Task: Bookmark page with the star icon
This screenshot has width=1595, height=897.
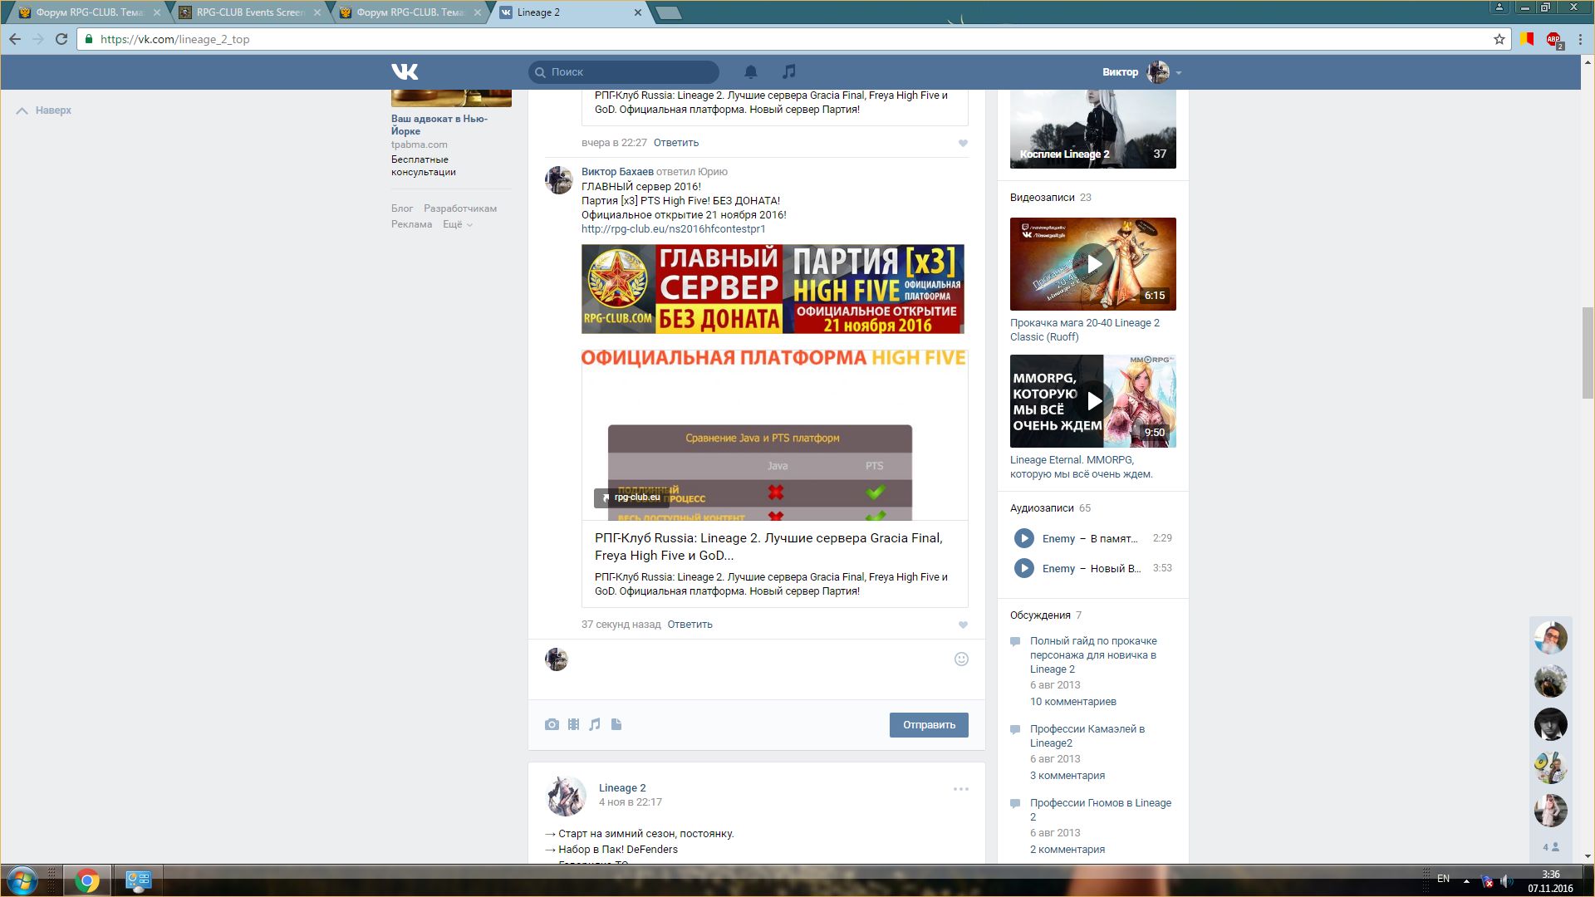Action: (x=1499, y=39)
